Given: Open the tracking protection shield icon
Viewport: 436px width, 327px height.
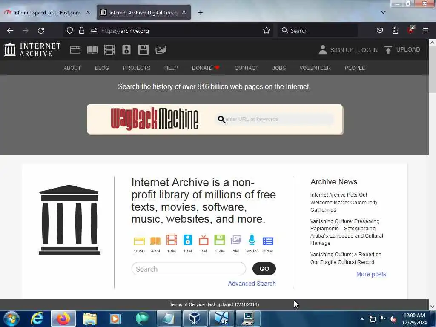Looking at the screenshot, I should point(70,31).
